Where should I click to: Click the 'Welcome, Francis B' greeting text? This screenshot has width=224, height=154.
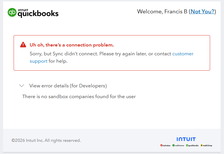(x=162, y=12)
